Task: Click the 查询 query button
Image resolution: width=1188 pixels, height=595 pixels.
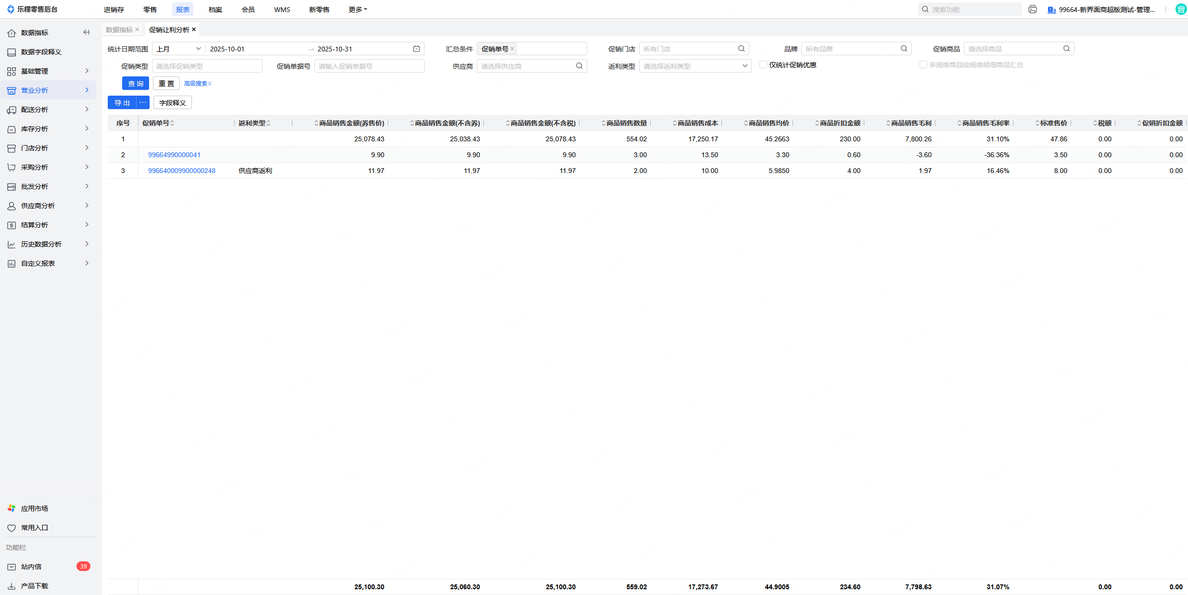Action: (x=136, y=84)
